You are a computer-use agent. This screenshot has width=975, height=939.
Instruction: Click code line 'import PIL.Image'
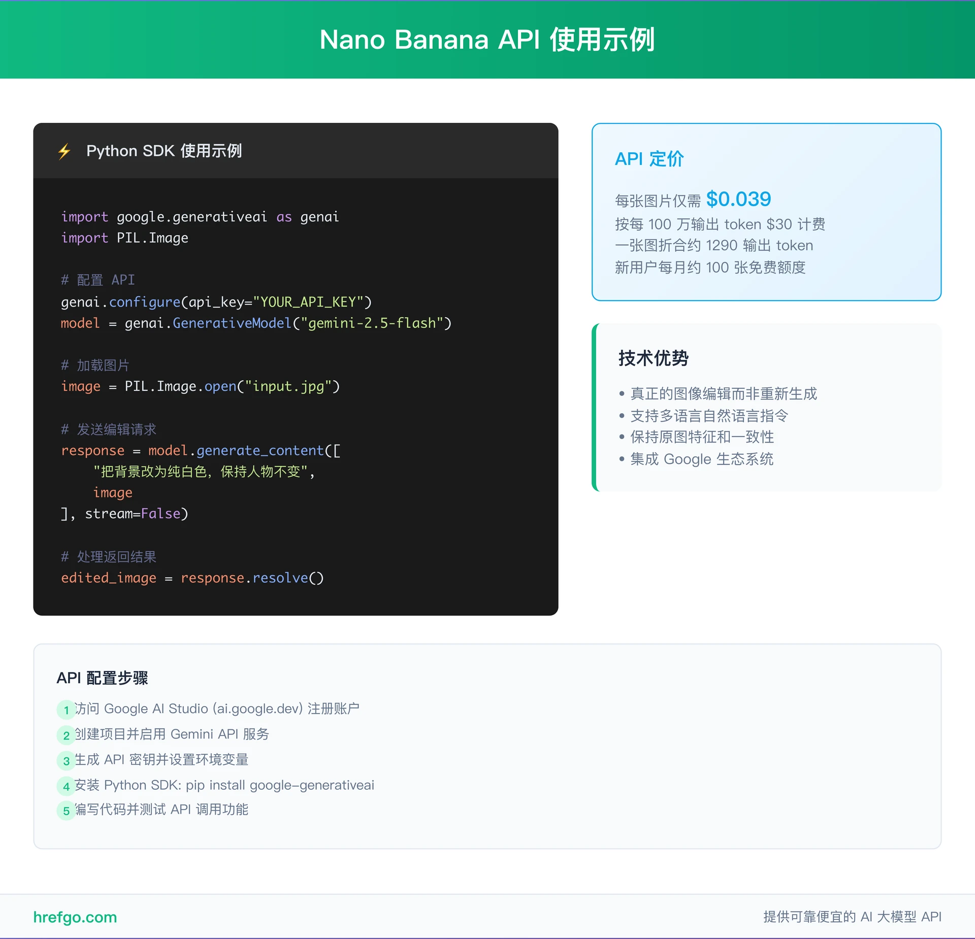(x=124, y=238)
